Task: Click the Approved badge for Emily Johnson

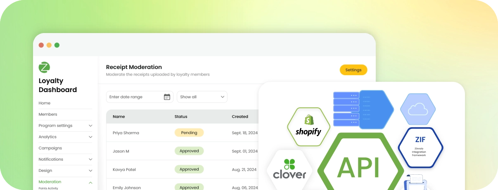Action: (189, 187)
